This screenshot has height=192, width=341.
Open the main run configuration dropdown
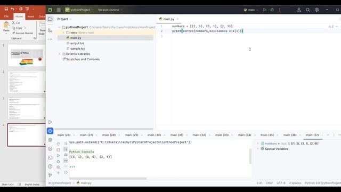pos(251,10)
